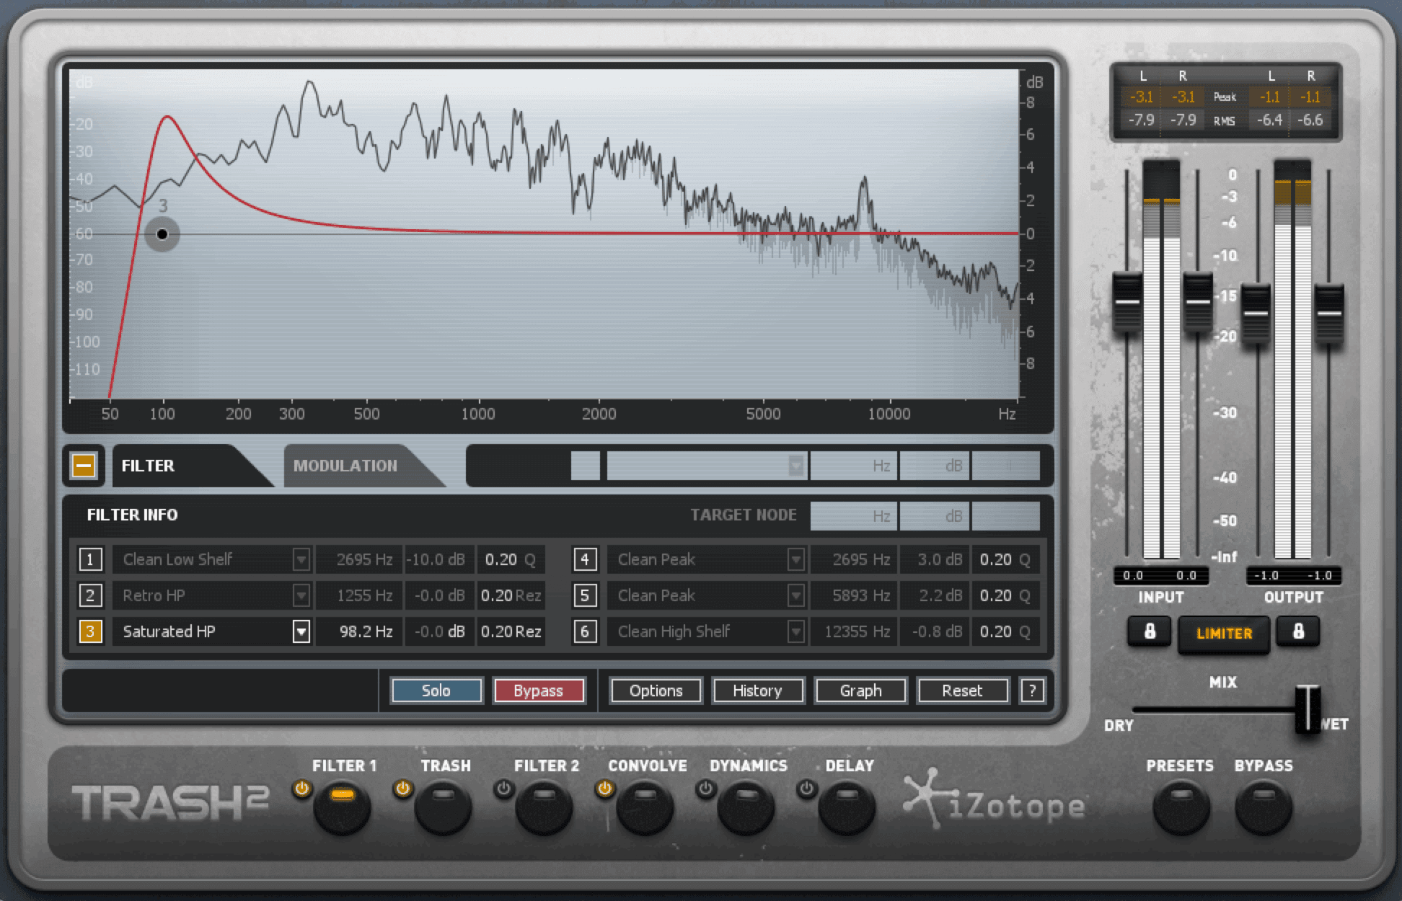Click the global Bypass round button

1264,807
